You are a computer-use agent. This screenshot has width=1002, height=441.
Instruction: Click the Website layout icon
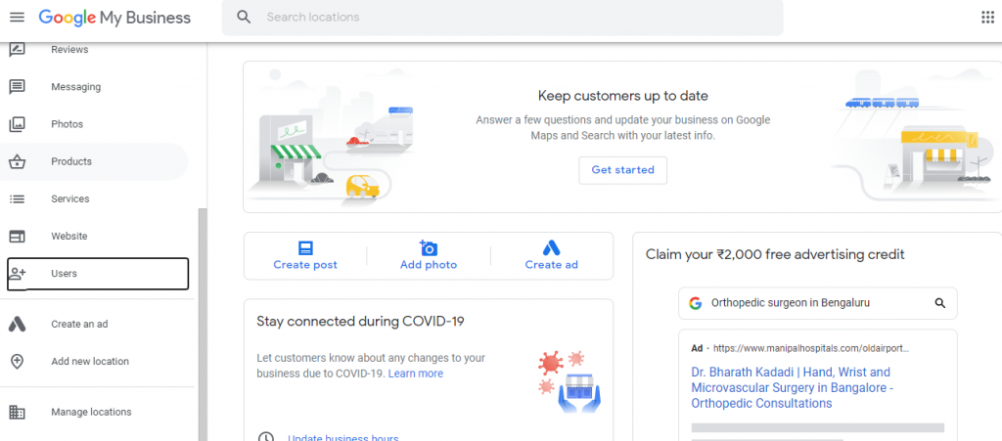tap(18, 236)
